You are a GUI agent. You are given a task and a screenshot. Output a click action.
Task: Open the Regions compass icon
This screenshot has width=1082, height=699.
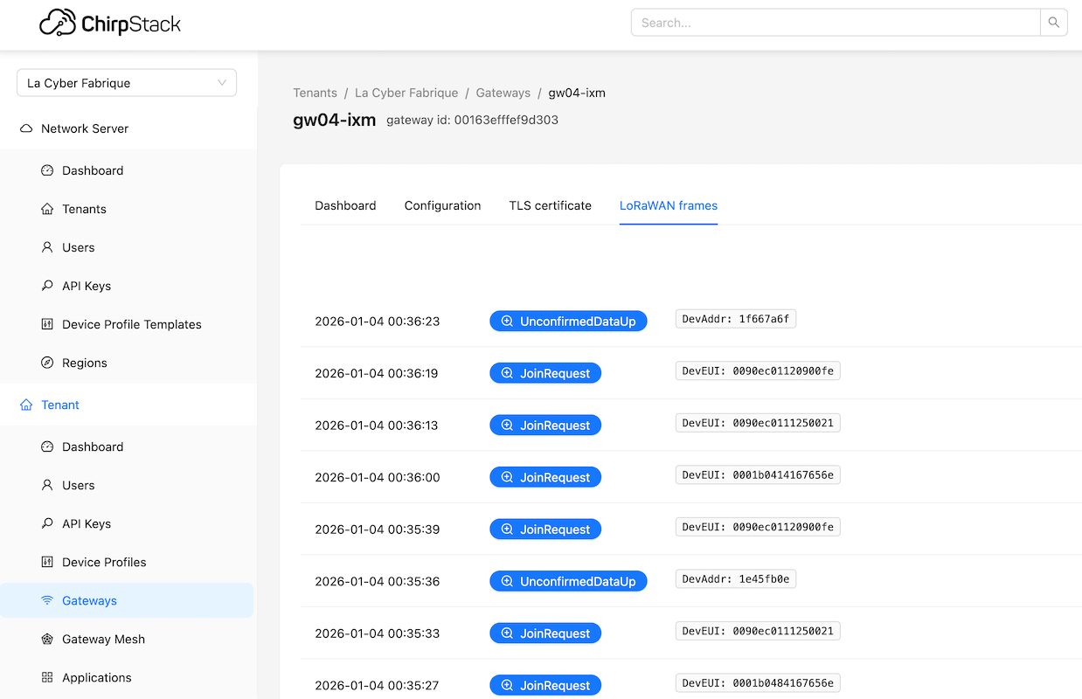(x=45, y=363)
